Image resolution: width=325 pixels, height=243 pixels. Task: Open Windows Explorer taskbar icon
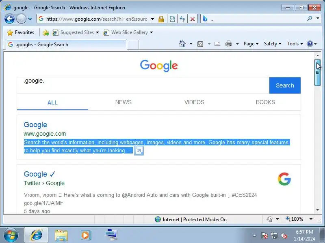click(x=61, y=235)
